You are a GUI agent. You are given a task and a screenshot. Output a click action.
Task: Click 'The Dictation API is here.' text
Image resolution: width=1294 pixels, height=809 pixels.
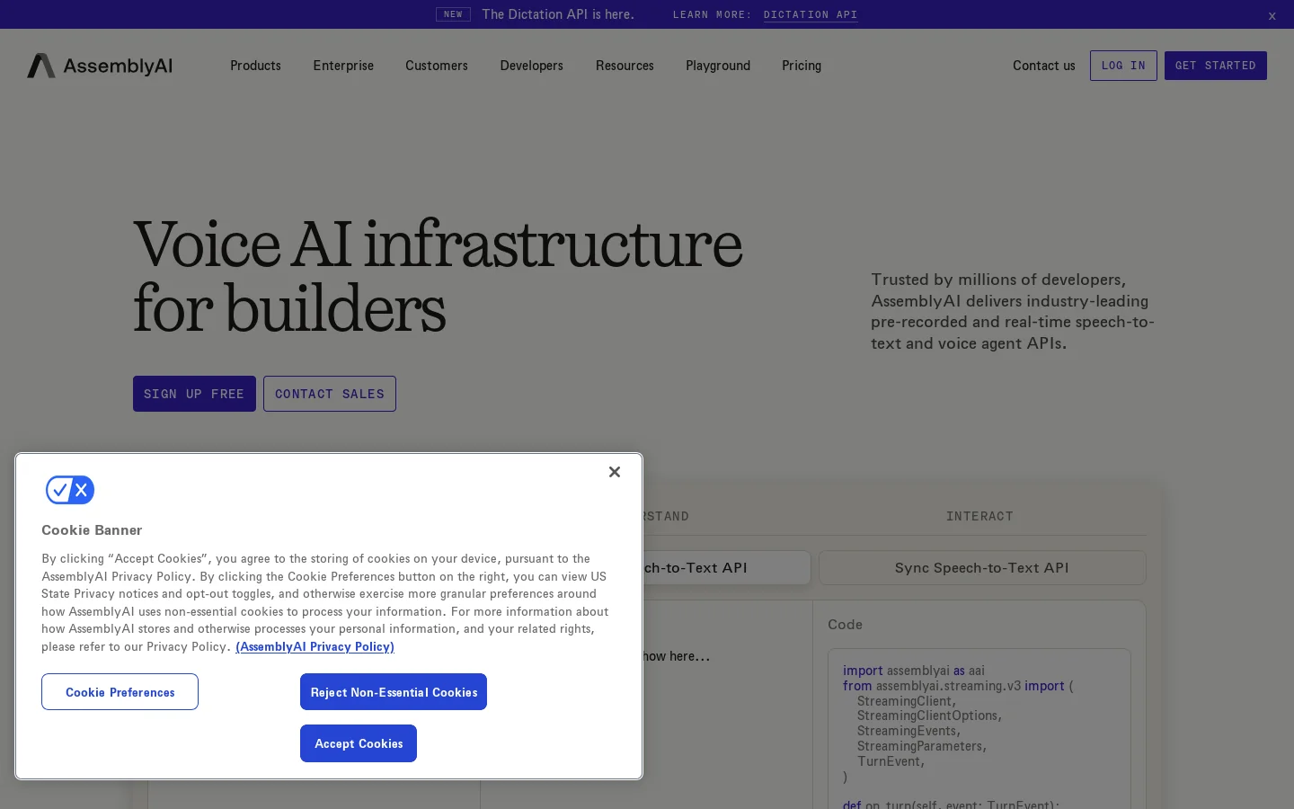558,14
